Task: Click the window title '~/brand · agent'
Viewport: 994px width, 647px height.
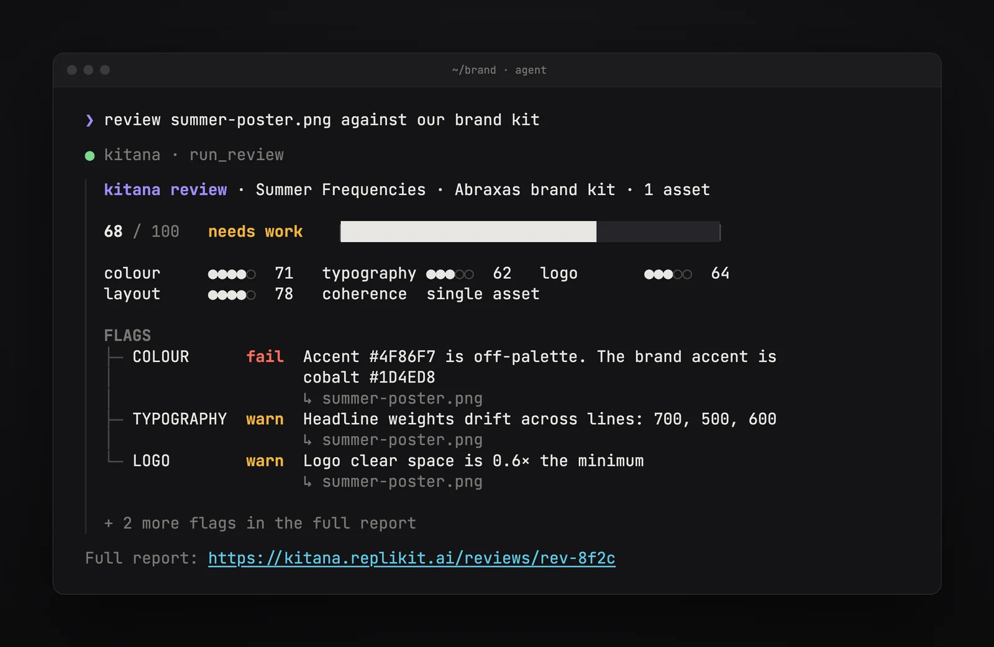Action: (x=499, y=70)
